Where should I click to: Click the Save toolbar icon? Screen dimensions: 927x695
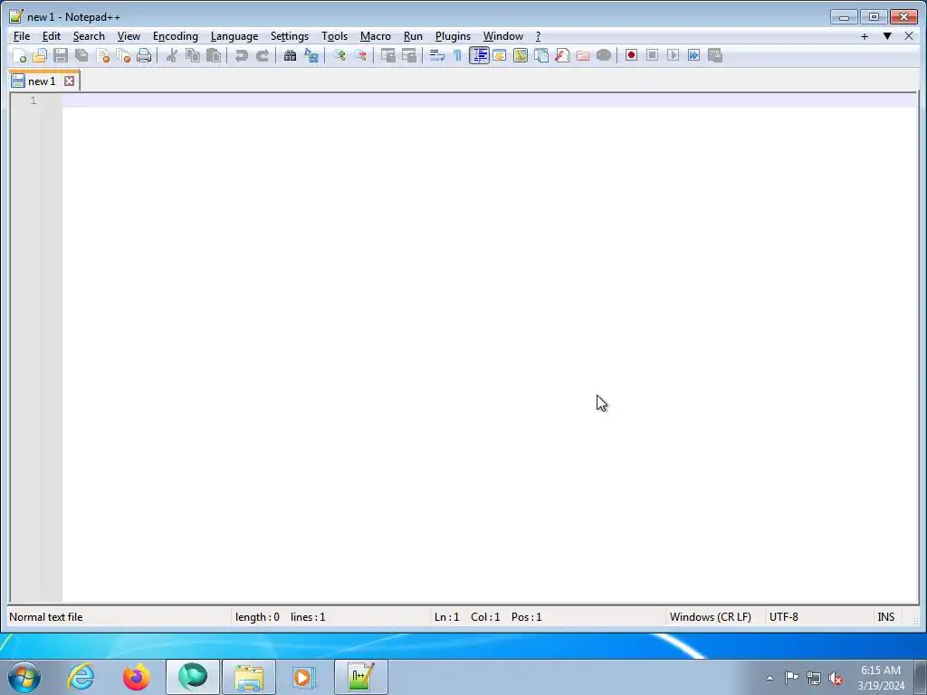click(x=61, y=55)
